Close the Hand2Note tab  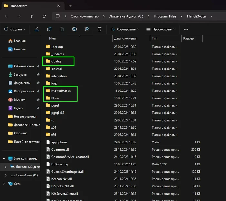coord(59,6)
